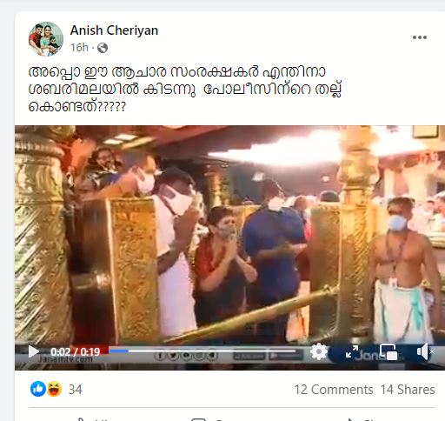This screenshot has height=421, width=445.
Task: Click the 0:02 / 0:19 time display
Action: click(x=75, y=351)
